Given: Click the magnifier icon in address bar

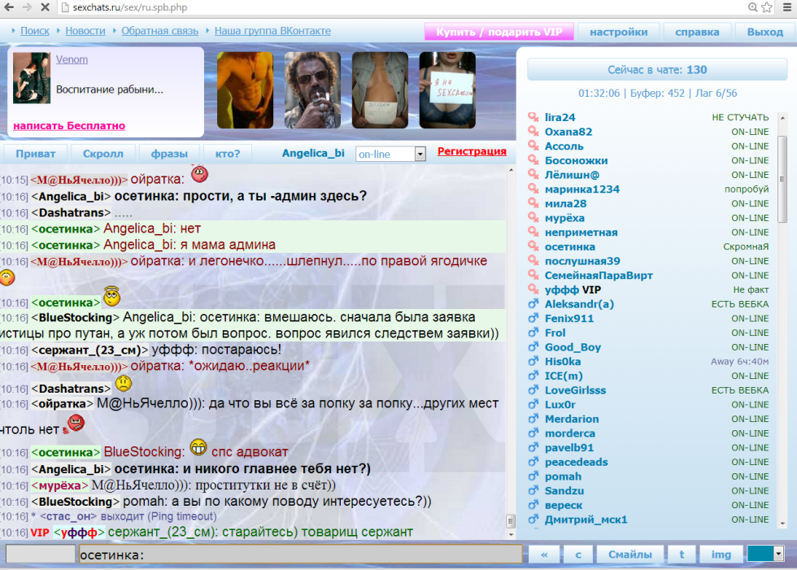Looking at the screenshot, I should [751, 7].
